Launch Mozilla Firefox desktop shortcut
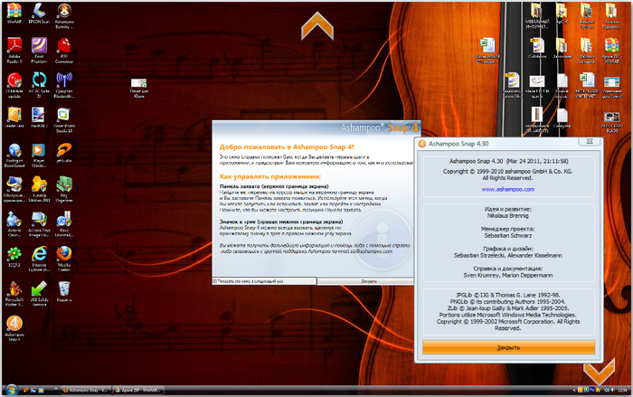The image size is (633, 397). (x=64, y=259)
